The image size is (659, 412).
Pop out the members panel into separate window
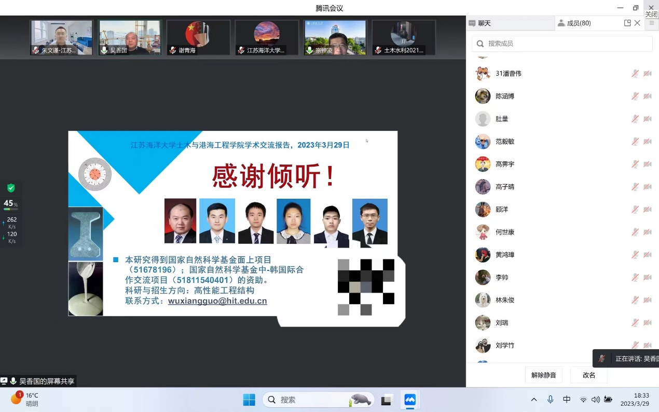tap(627, 23)
